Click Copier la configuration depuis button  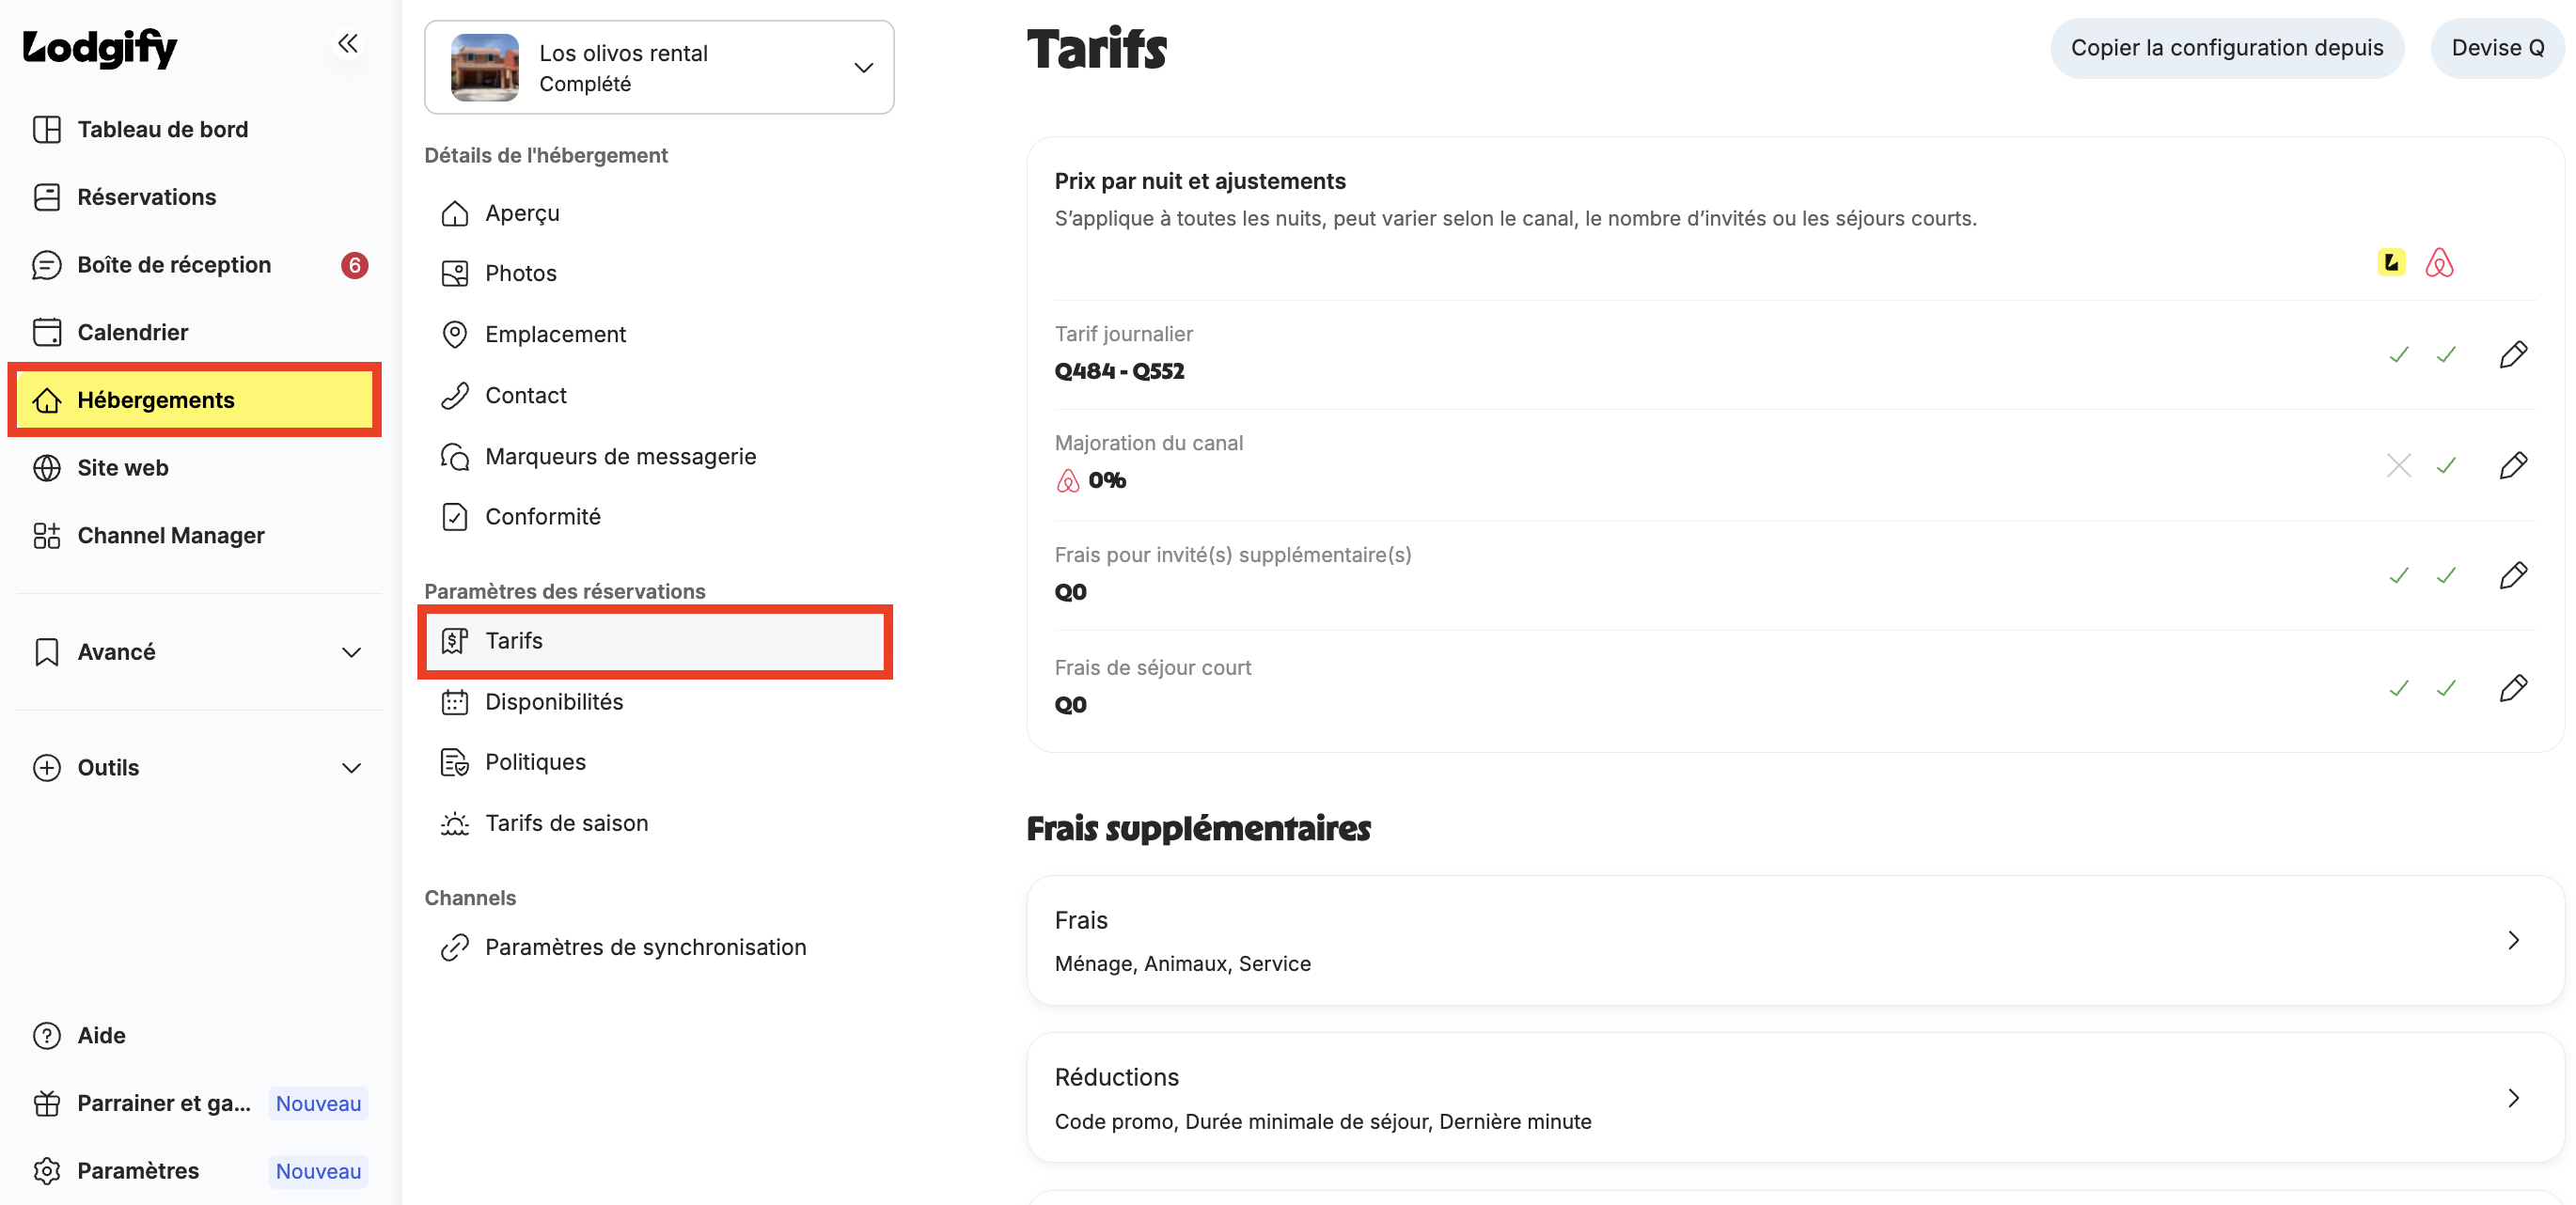coord(2226,48)
